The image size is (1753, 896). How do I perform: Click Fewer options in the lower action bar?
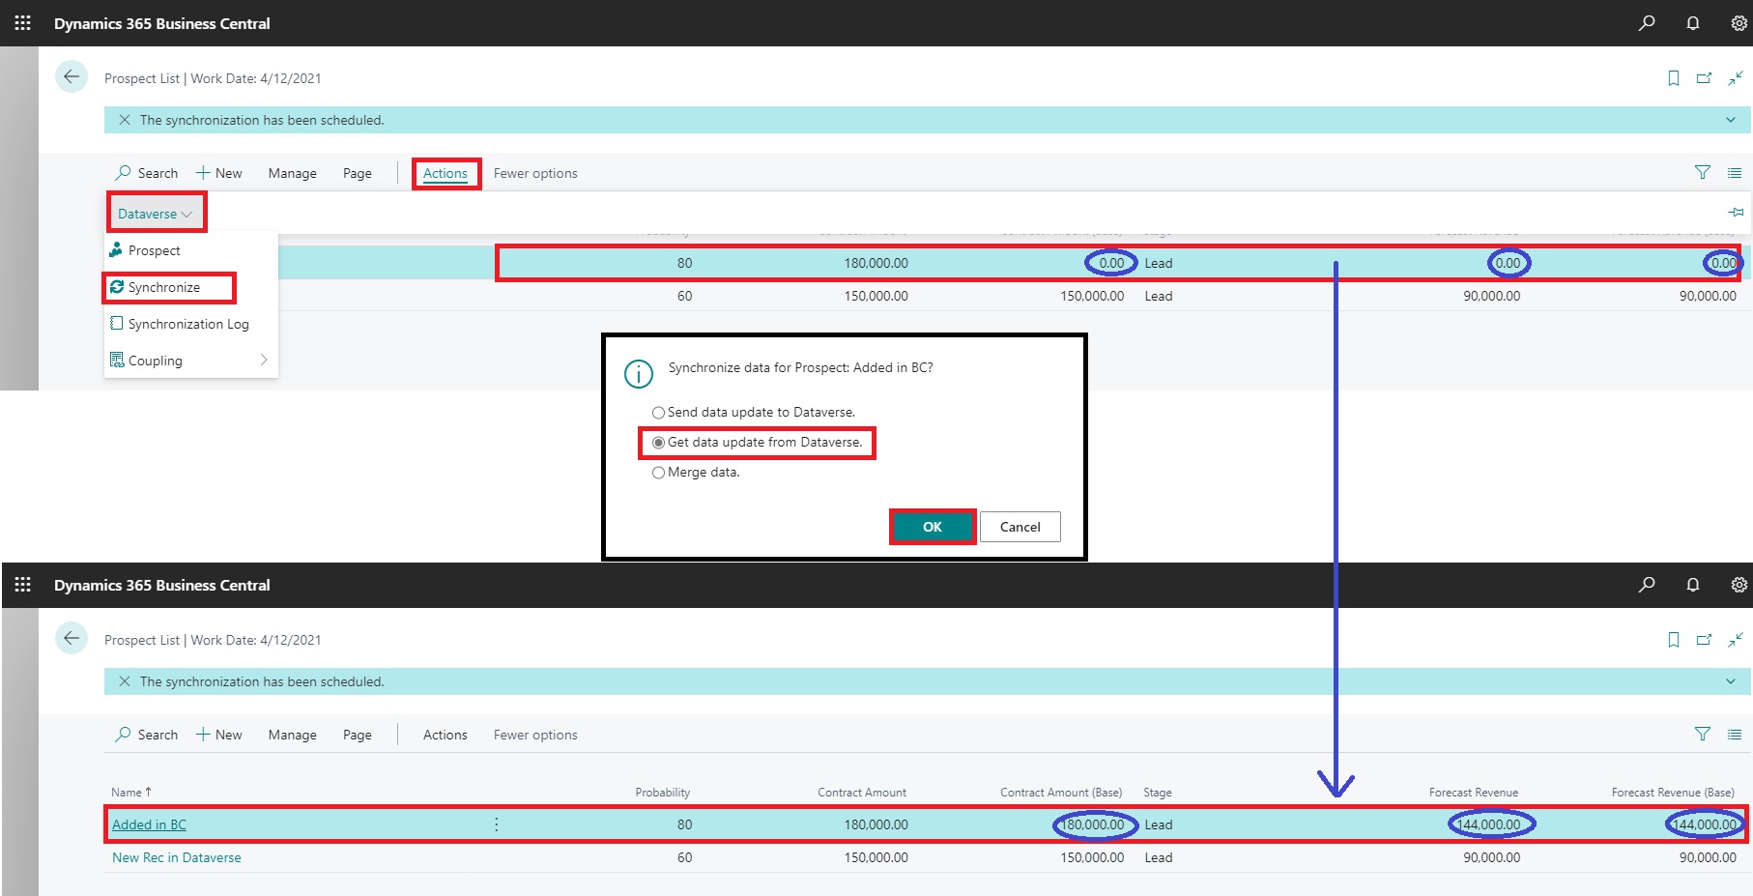tap(535, 735)
